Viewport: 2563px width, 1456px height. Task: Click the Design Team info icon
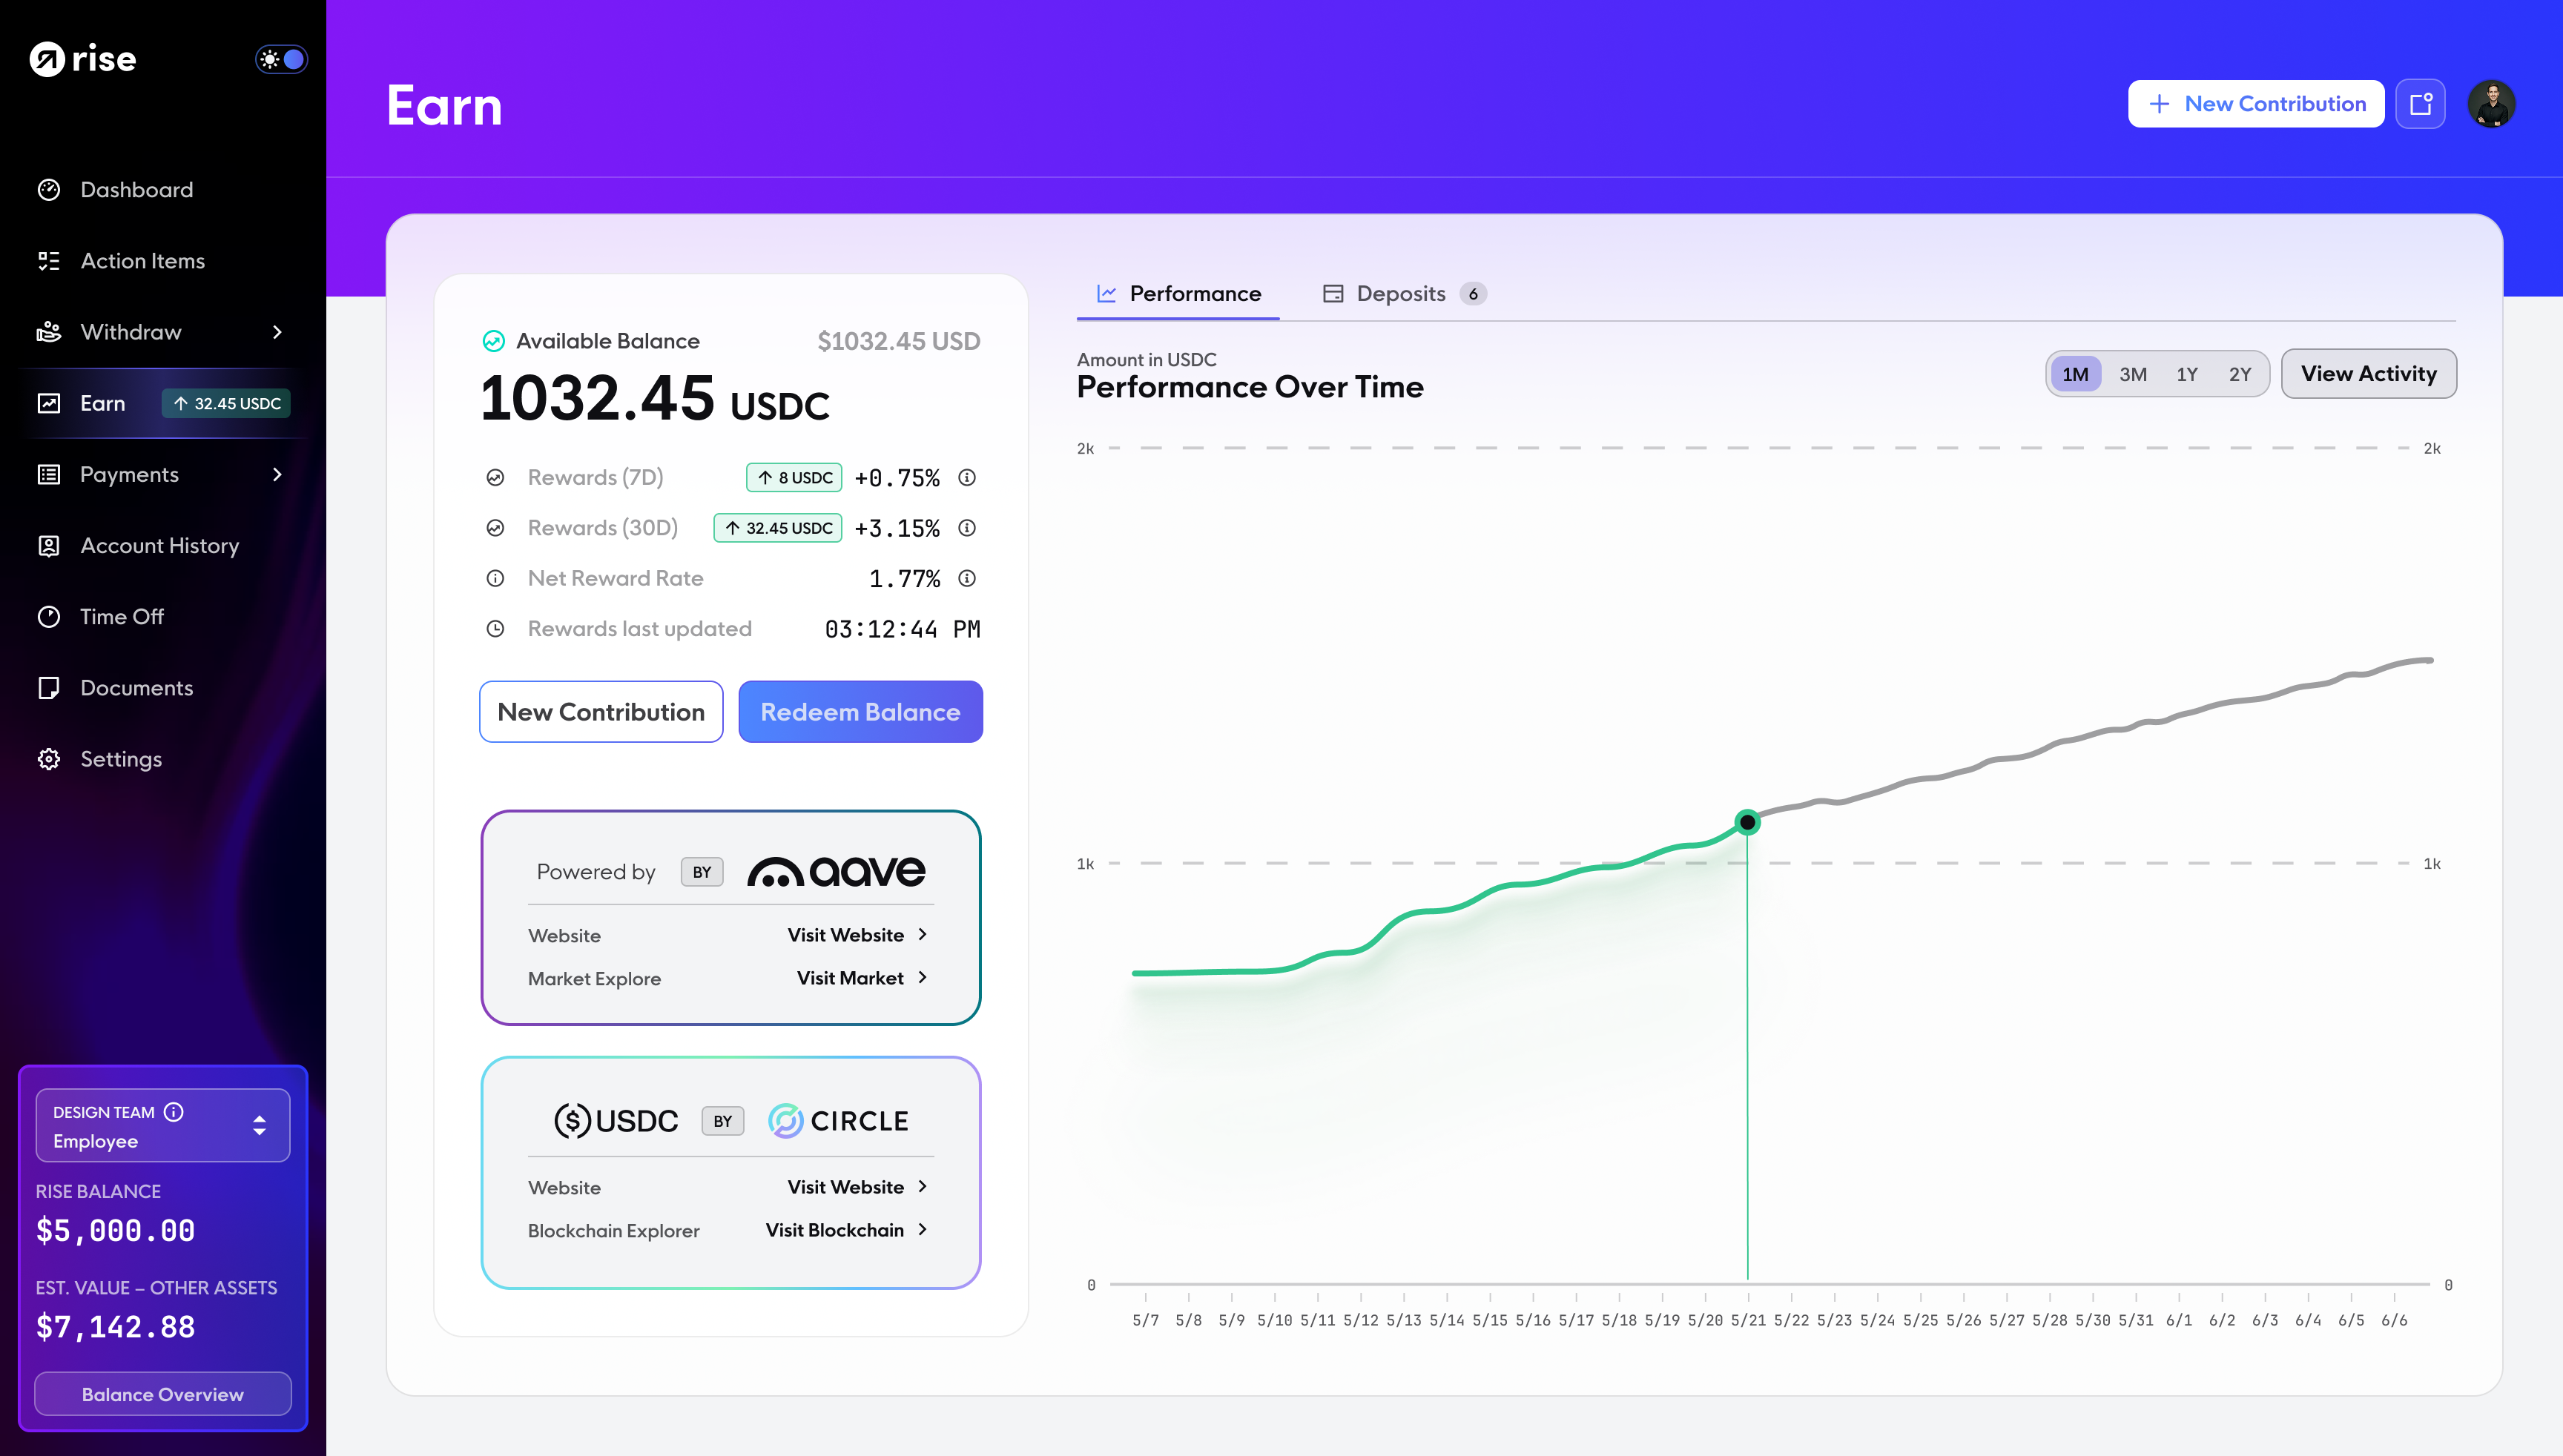tap(174, 1112)
